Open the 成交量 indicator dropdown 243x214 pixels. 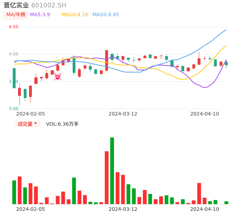pos(27,124)
